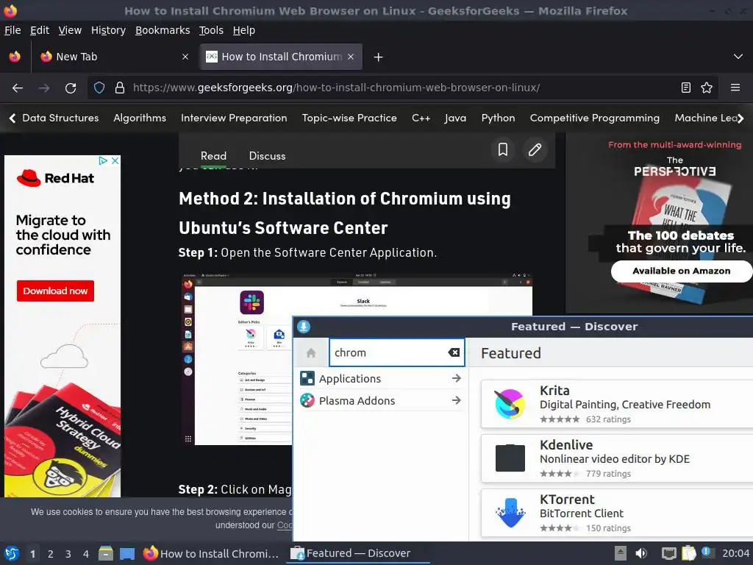Open Competitive Programming topic link
The width and height of the screenshot is (753, 565).
pyautogui.click(x=594, y=118)
